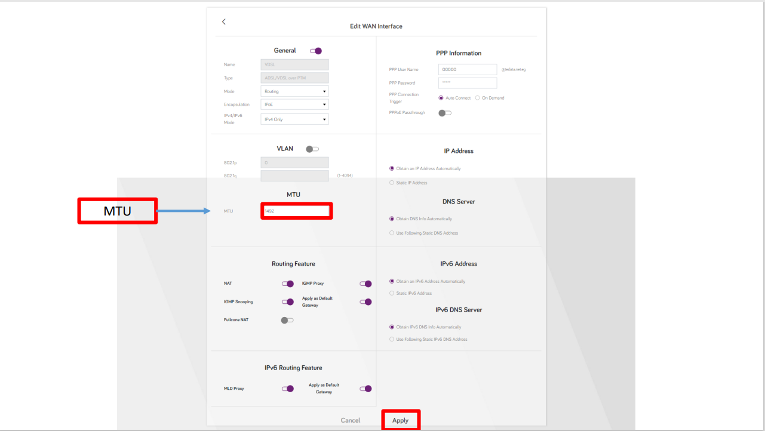Select On Demand connection trigger
Viewport: 765px width, 431px height.
coord(478,98)
